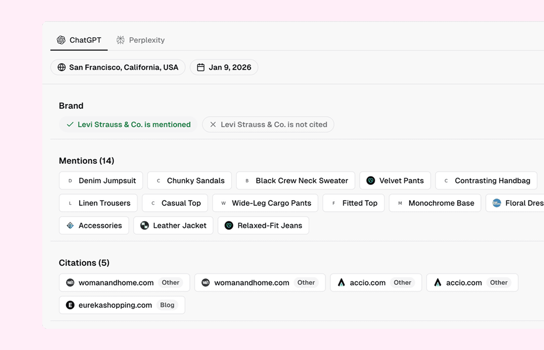The width and height of the screenshot is (544, 350).
Task: Open the second womanandhome.com citation
Action: tap(260, 283)
